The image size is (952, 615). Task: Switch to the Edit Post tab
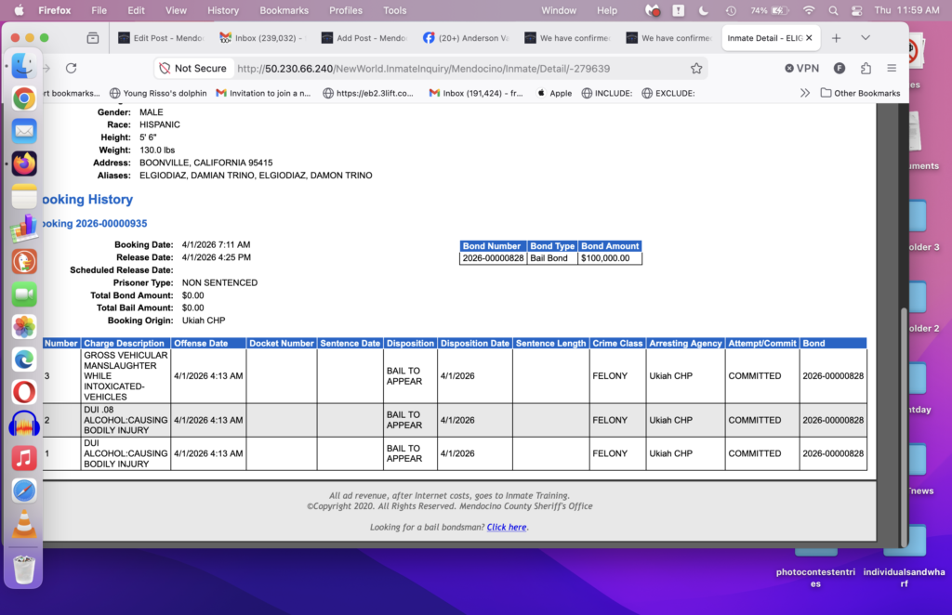[x=160, y=38]
